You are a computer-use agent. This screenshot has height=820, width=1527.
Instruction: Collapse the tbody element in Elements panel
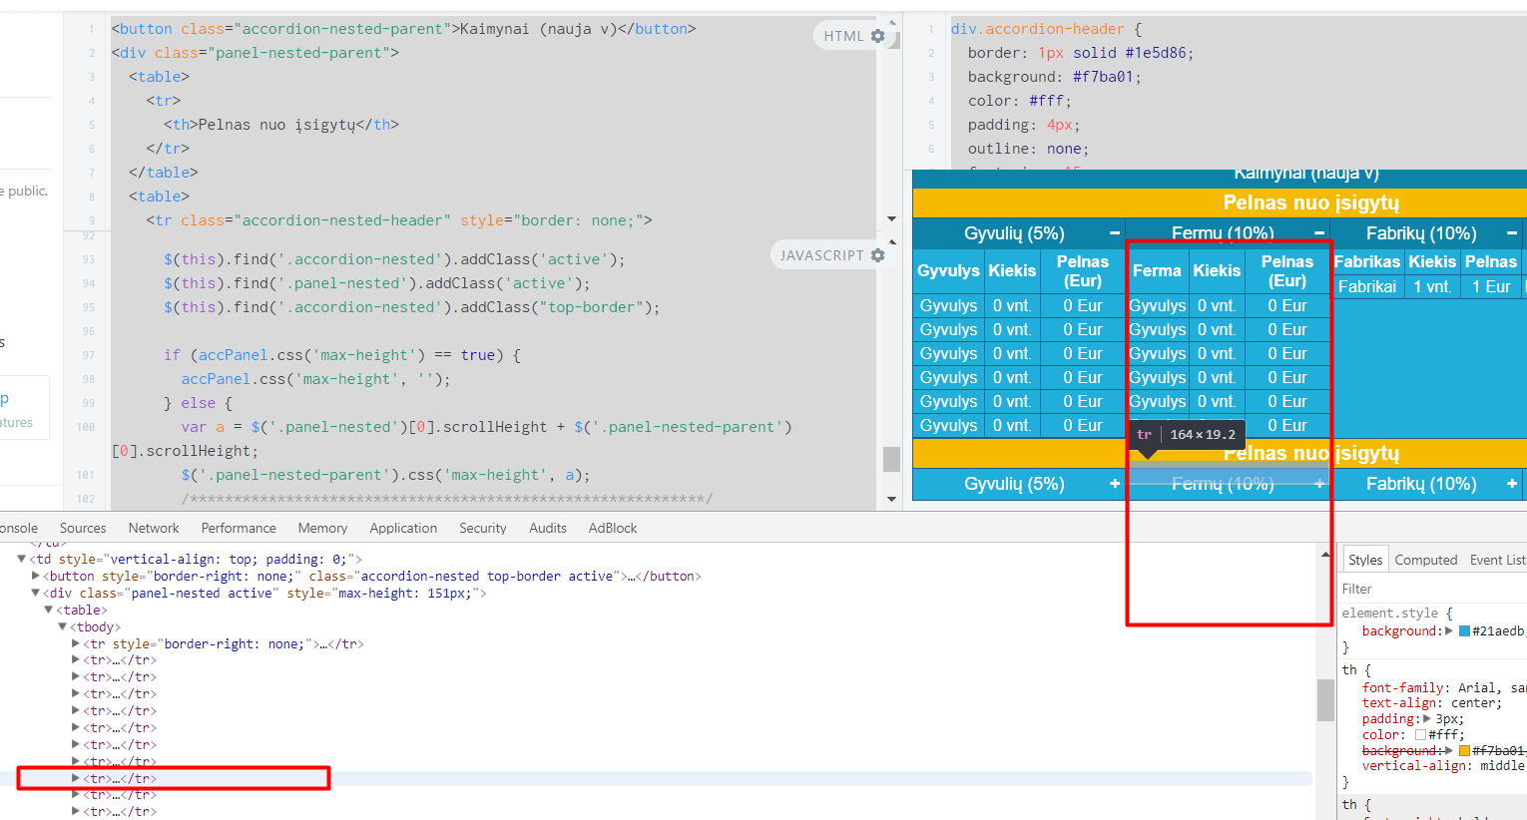62,626
